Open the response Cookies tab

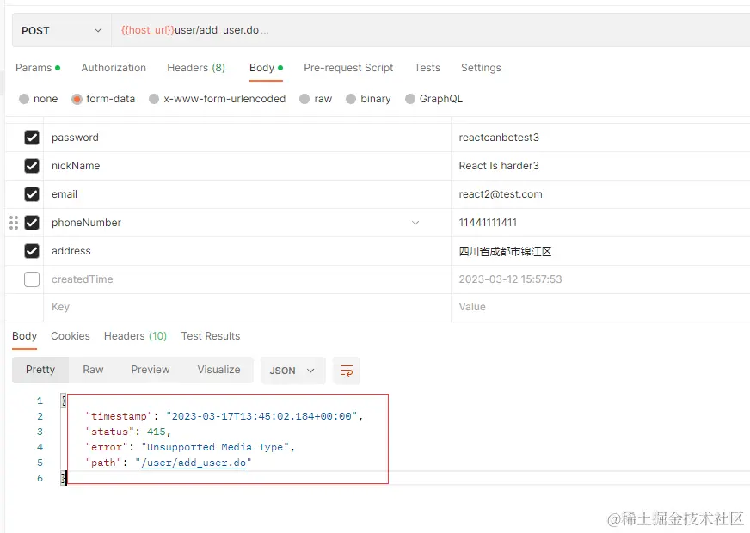[x=71, y=336]
